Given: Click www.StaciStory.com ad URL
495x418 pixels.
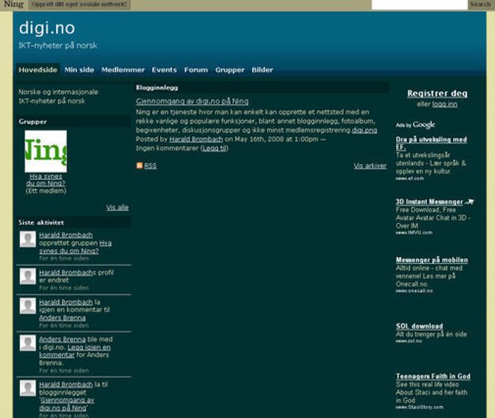Looking at the screenshot, I should click(420, 408).
